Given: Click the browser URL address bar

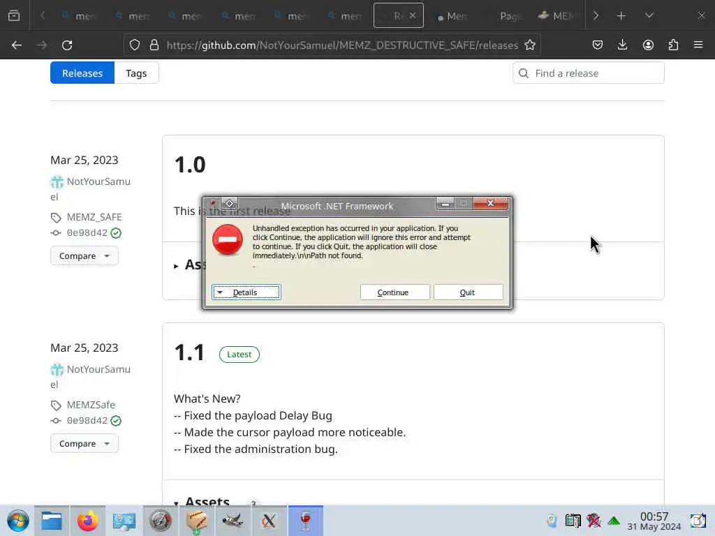Looking at the screenshot, I should coord(342,45).
